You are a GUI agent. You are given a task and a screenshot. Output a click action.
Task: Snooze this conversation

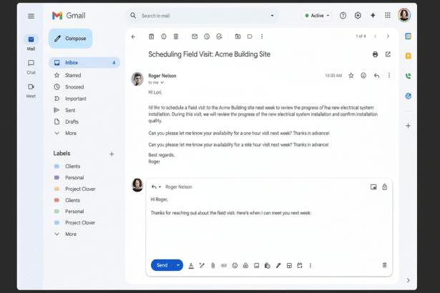pos(207,36)
